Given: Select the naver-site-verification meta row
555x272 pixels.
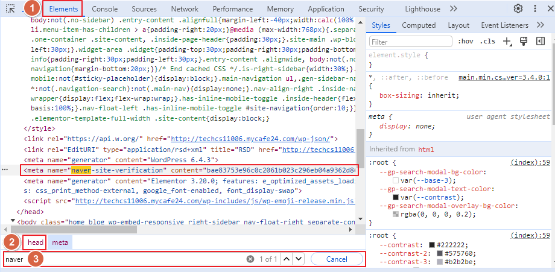Looking at the screenshot, I should pos(189,170).
